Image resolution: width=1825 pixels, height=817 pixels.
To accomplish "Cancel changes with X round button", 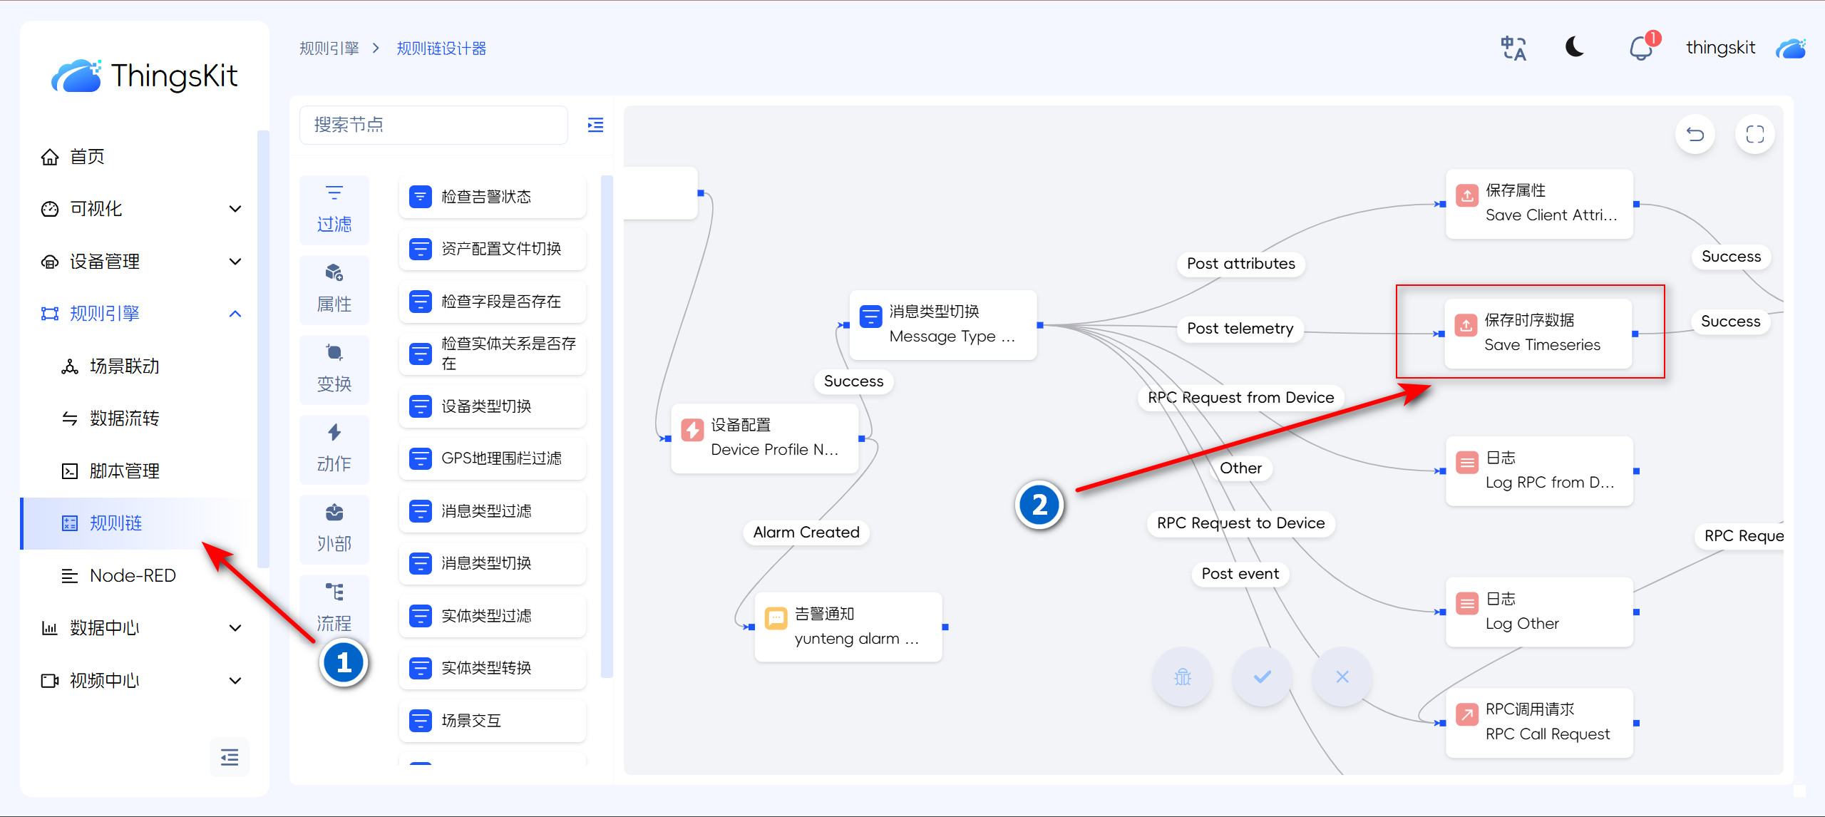I will coord(1342,677).
